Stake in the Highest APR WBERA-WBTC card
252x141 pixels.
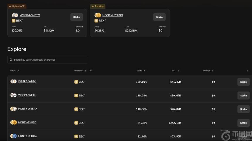tap(76, 17)
